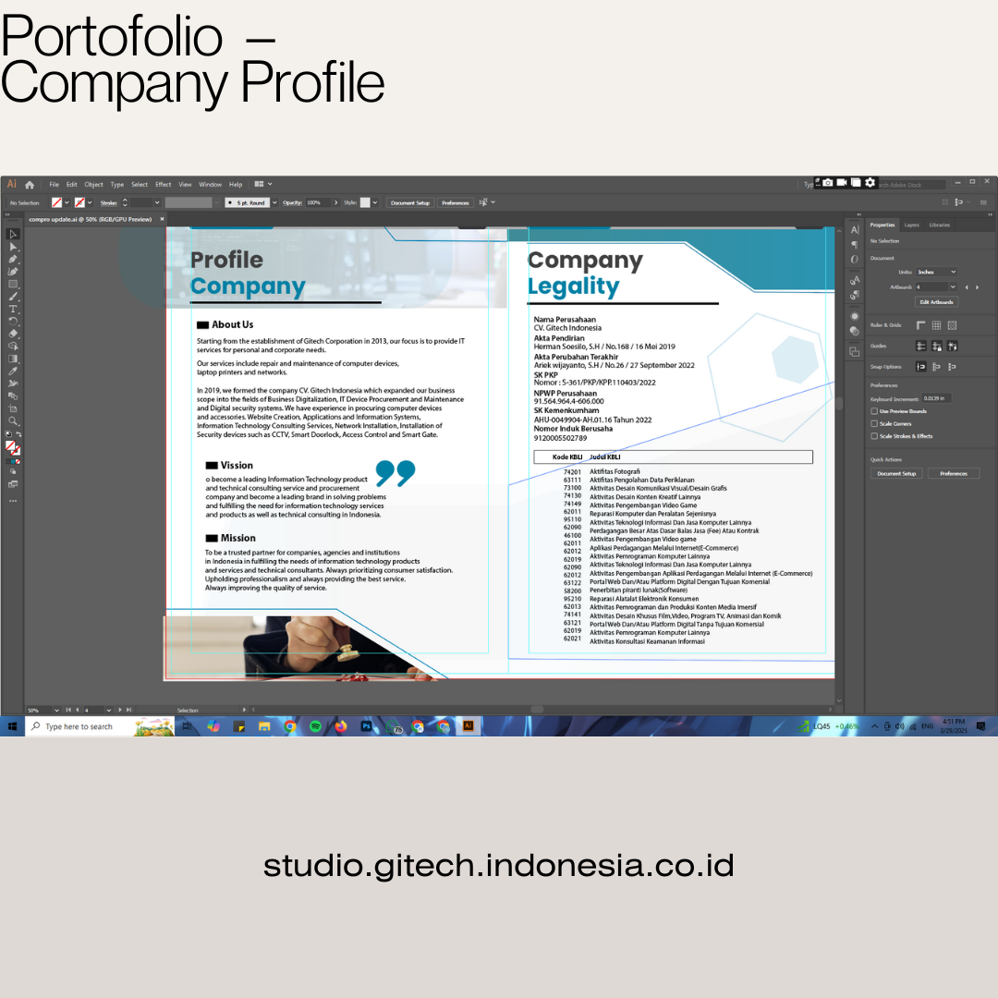Click the fill color swatch in control bar

point(56,202)
